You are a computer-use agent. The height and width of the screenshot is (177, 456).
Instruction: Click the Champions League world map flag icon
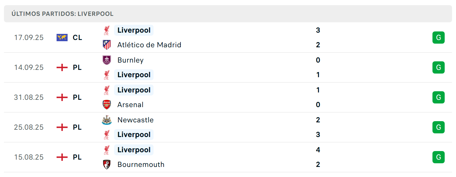click(62, 38)
